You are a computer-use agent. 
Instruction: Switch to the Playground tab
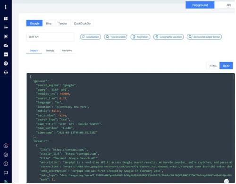[200, 5]
